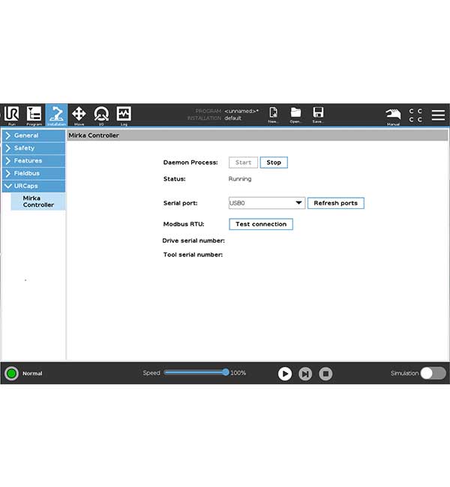Click the Start daemon button
Image resolution: width=450 pixels, height=487 pixels.
pyautogui.click(x=243, y=163)
